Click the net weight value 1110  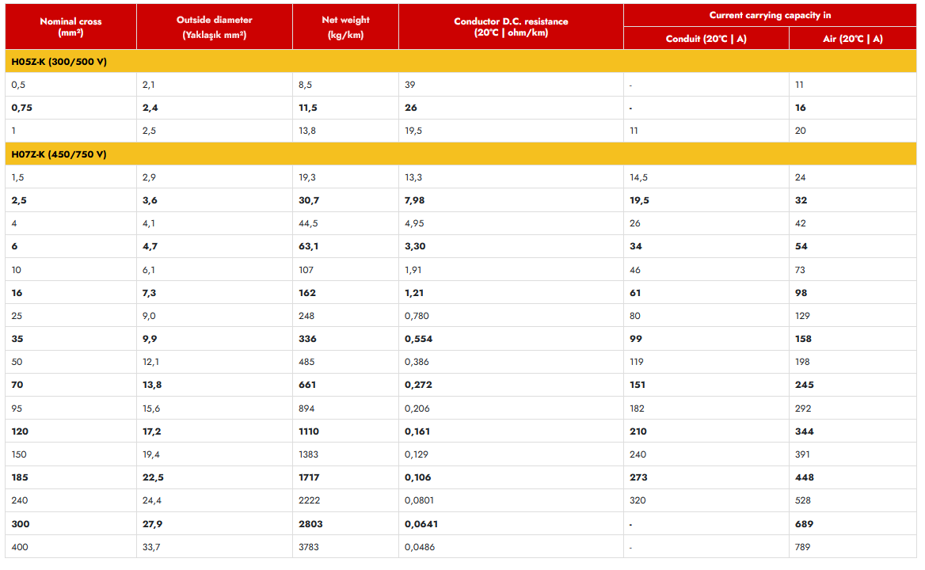[x=310, y=431]
